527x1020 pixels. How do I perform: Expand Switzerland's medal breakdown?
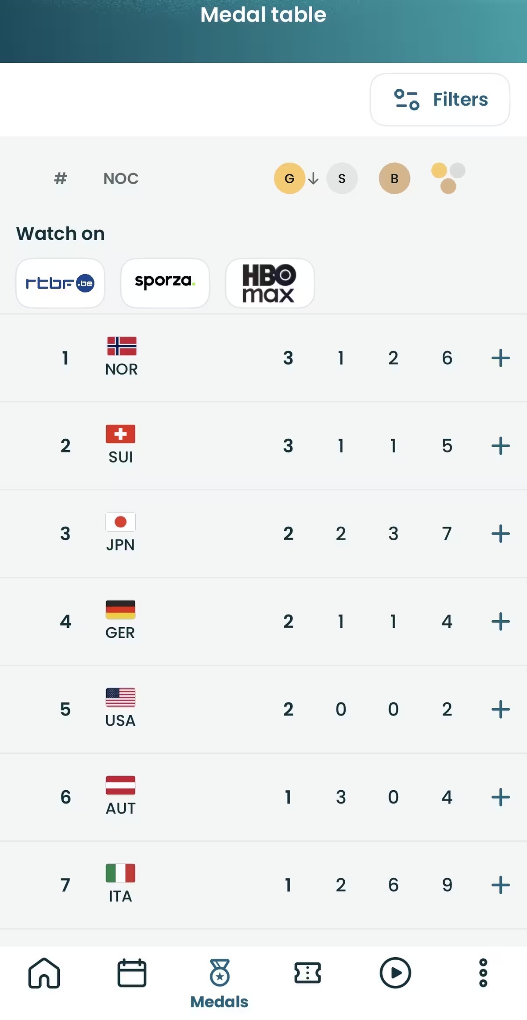[501, 446]
